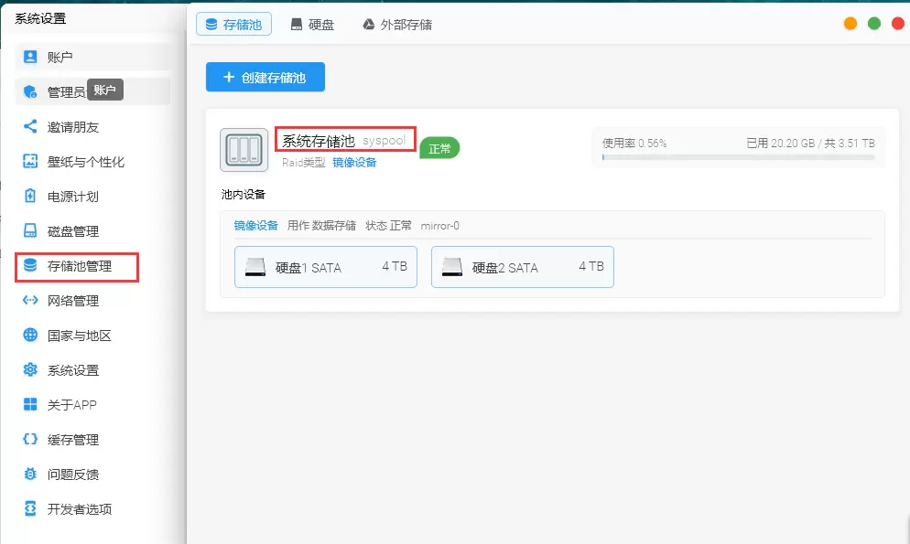Open 开发者选项 in the sidebar

tap(92, 508)
